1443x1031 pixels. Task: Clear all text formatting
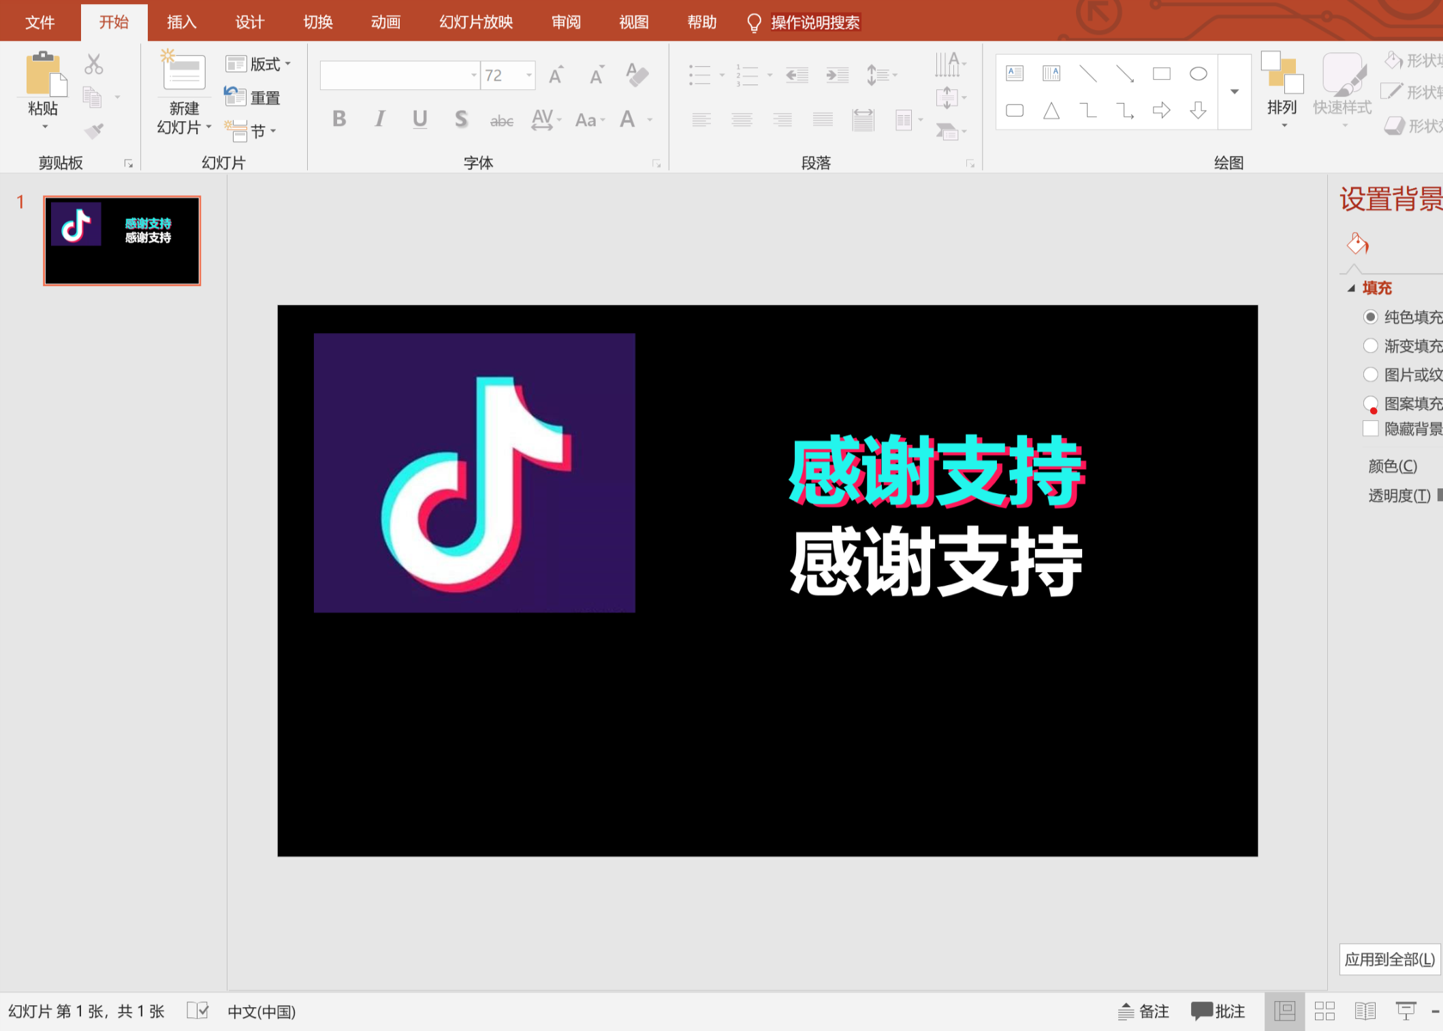point(637,75)
